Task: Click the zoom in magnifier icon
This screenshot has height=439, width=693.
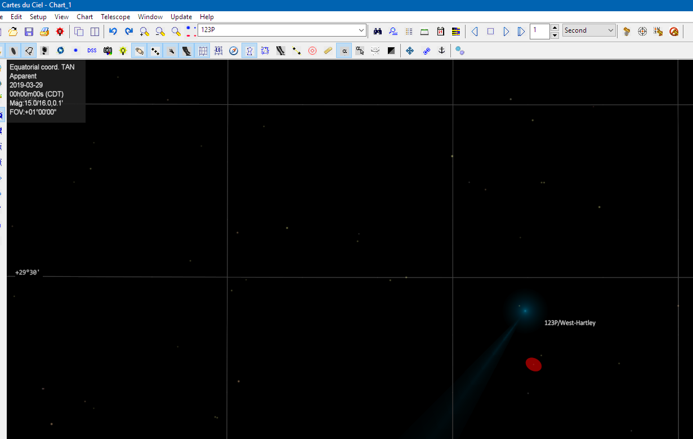Action: [x=145, y=32]
